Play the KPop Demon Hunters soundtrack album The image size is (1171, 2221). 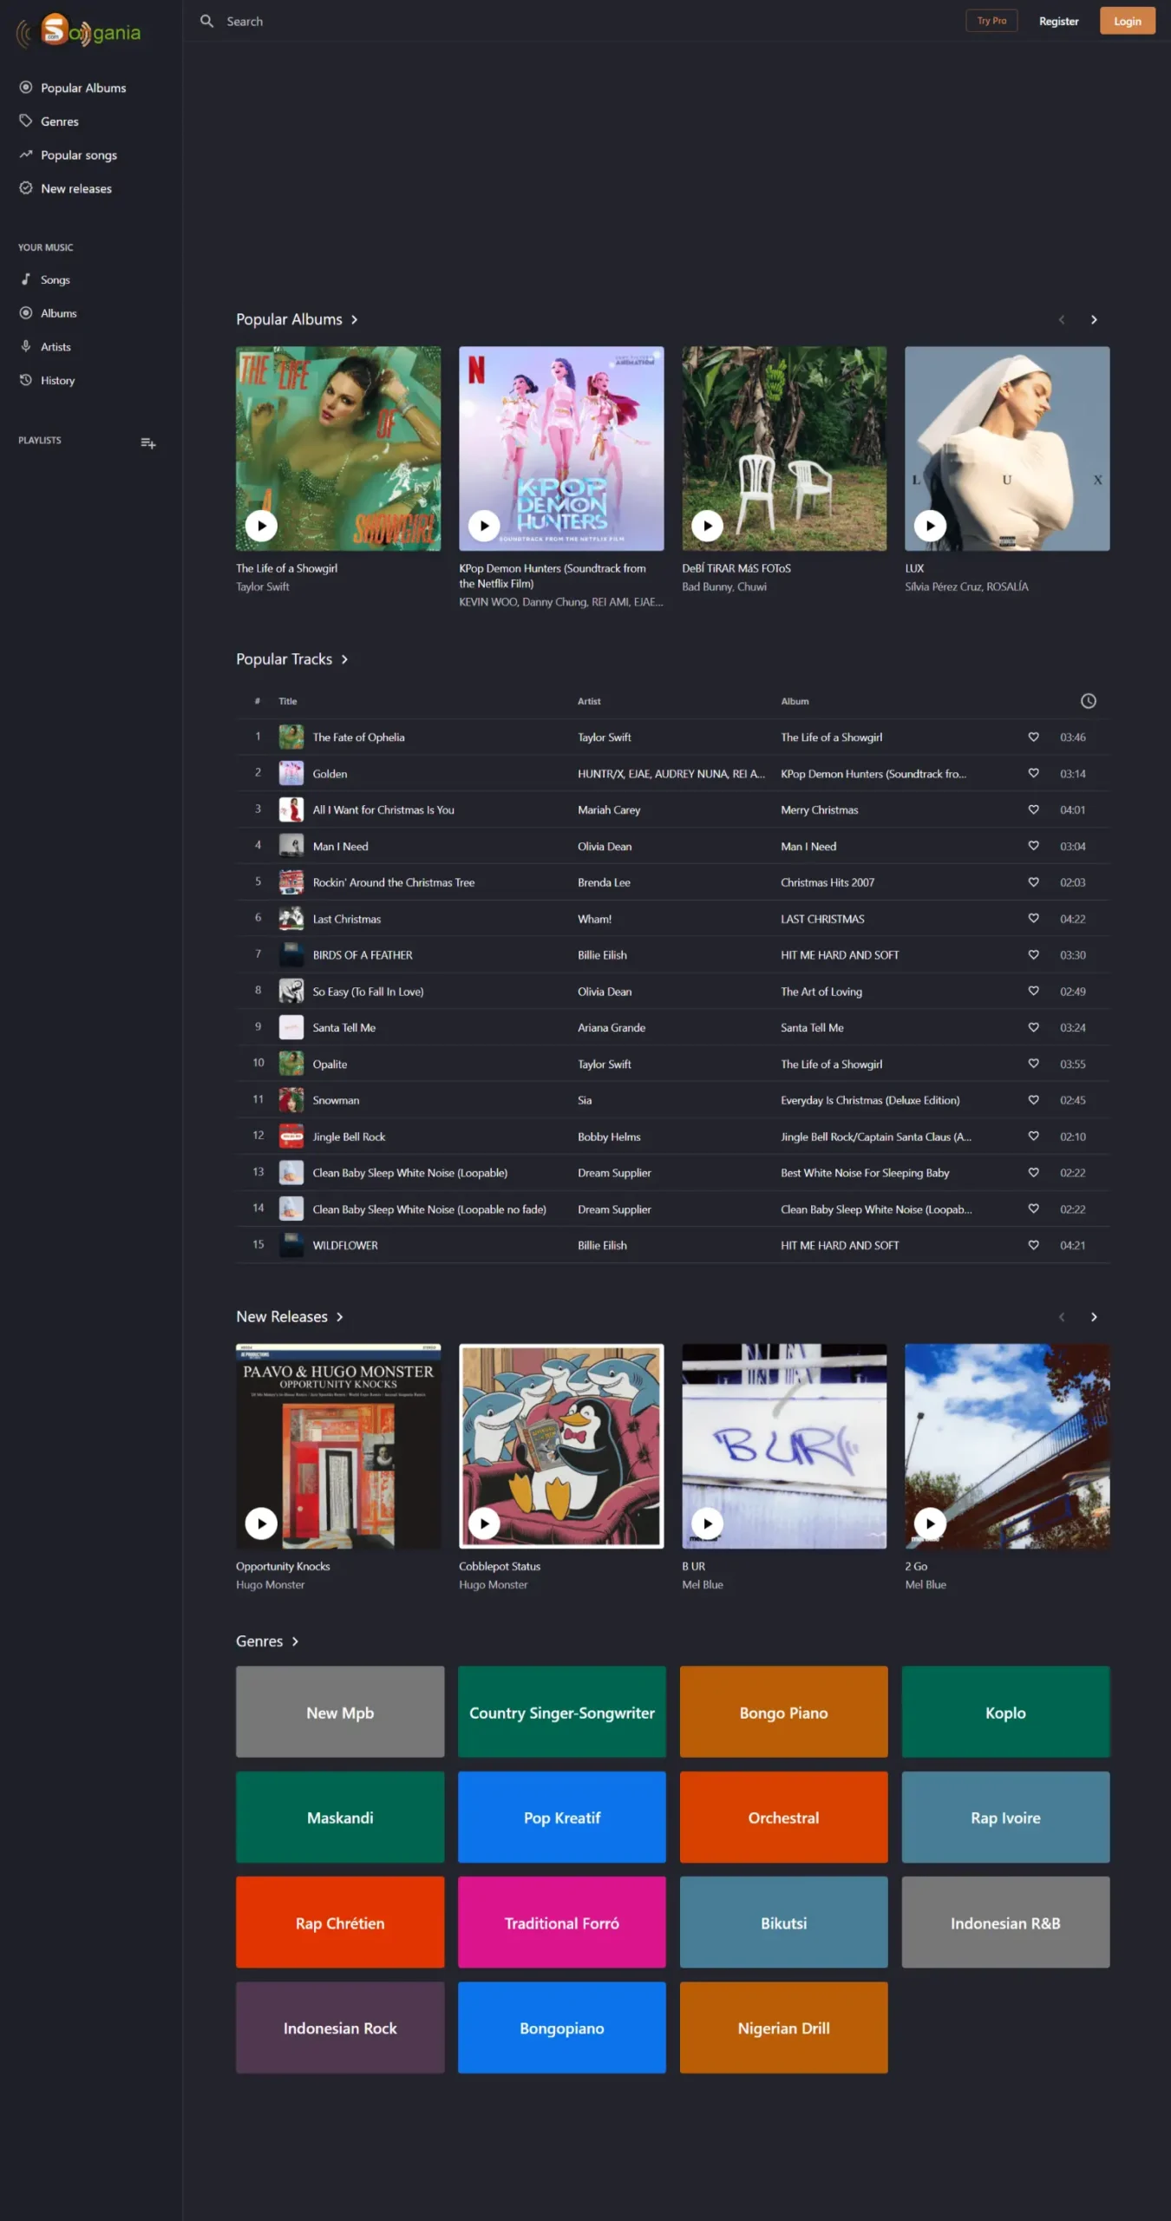click(484, 525)
